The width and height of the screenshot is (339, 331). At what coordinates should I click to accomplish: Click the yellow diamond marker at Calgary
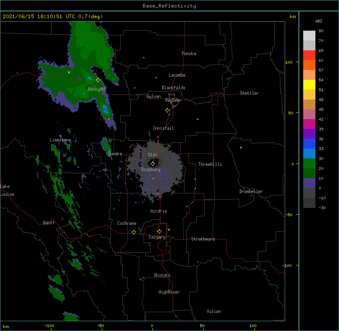coord(159,232)
